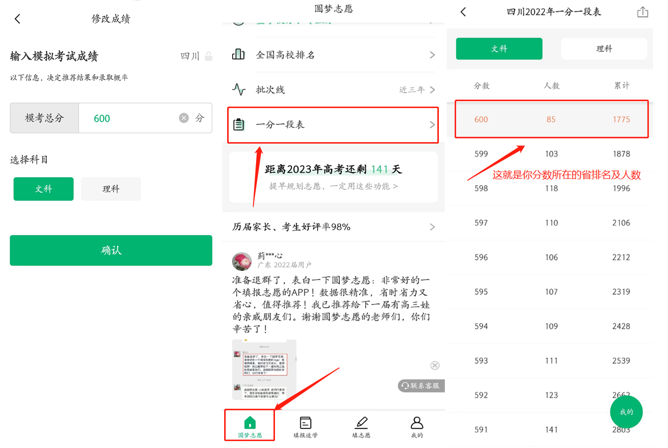This screenshot has height=448, width=668.
Task: Click the 距离2023年高考还剩 141 天 countdown
Action: point(333,169)
